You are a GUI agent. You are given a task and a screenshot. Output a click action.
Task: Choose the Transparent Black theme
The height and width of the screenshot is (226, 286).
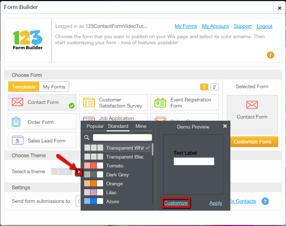coord(118,157)
